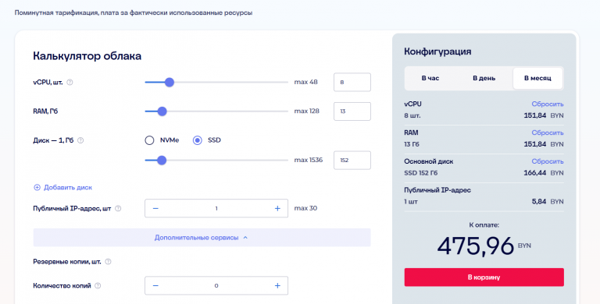Click help icon next to vCPU label
The width and height of the screenshot is (600, 304).
tap(70, 82)
